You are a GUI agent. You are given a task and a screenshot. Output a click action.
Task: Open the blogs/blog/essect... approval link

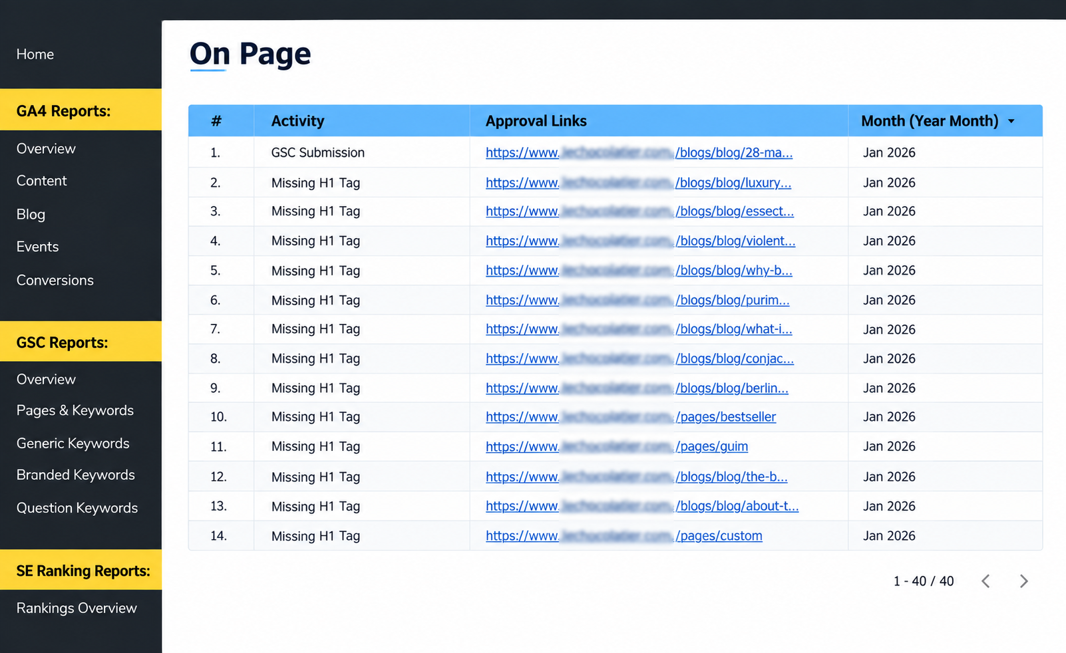pyautogui.click(x=639, y=211)
